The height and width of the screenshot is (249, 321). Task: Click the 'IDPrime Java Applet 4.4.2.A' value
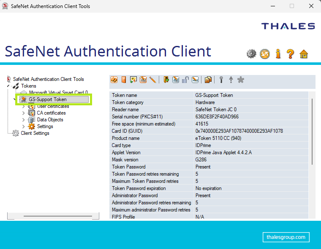(223, 153)
